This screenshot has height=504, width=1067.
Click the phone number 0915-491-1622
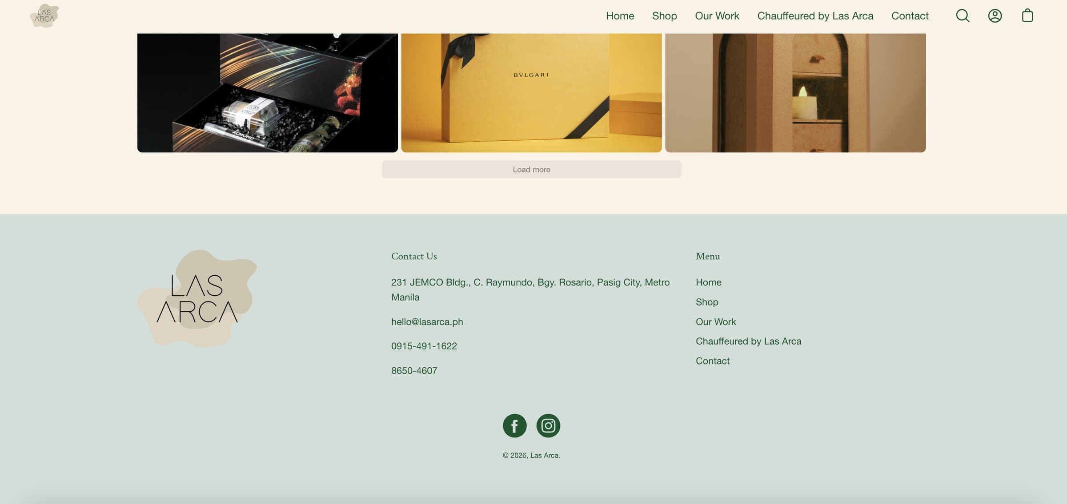(424, 346)
